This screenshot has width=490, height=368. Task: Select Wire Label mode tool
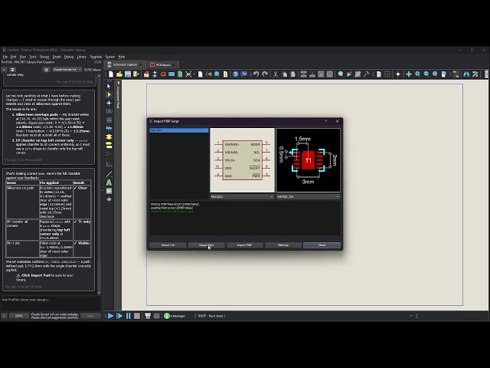point(109,111)
